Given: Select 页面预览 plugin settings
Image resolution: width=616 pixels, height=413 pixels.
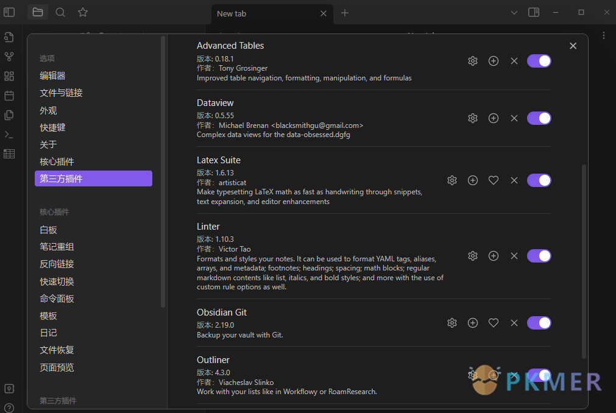Looking at the screenshot, I should (93, 367).
